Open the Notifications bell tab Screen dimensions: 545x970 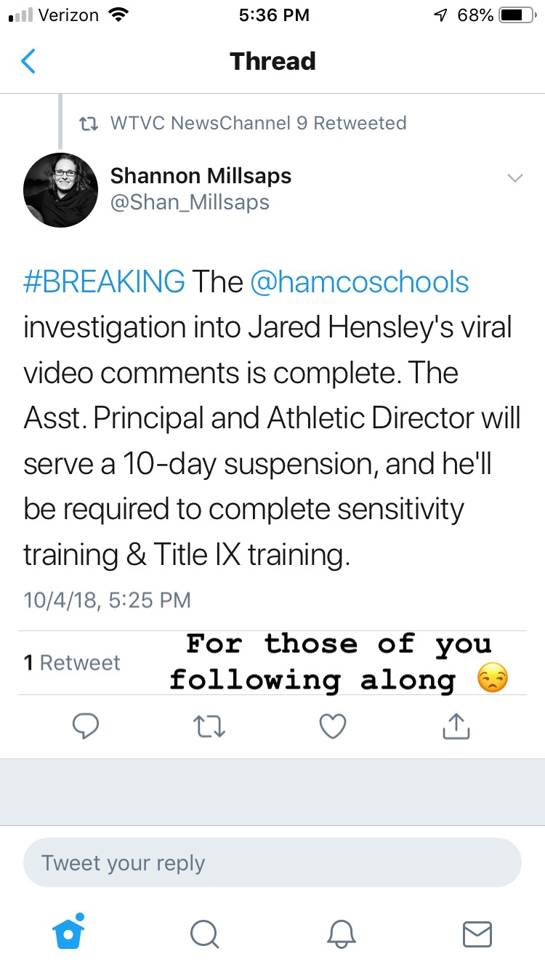click(x=341, y=934)
